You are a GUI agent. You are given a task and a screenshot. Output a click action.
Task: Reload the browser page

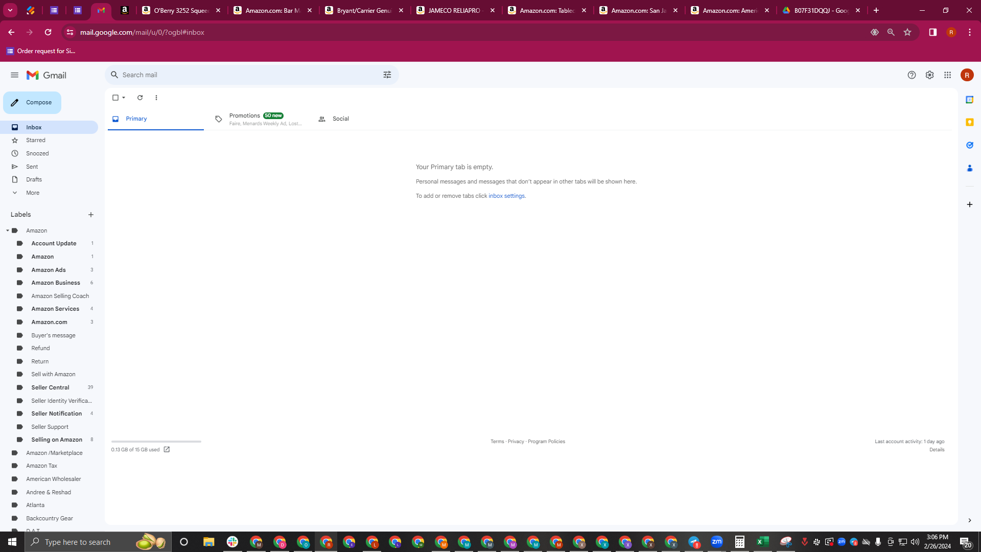(x=48, y=32)
